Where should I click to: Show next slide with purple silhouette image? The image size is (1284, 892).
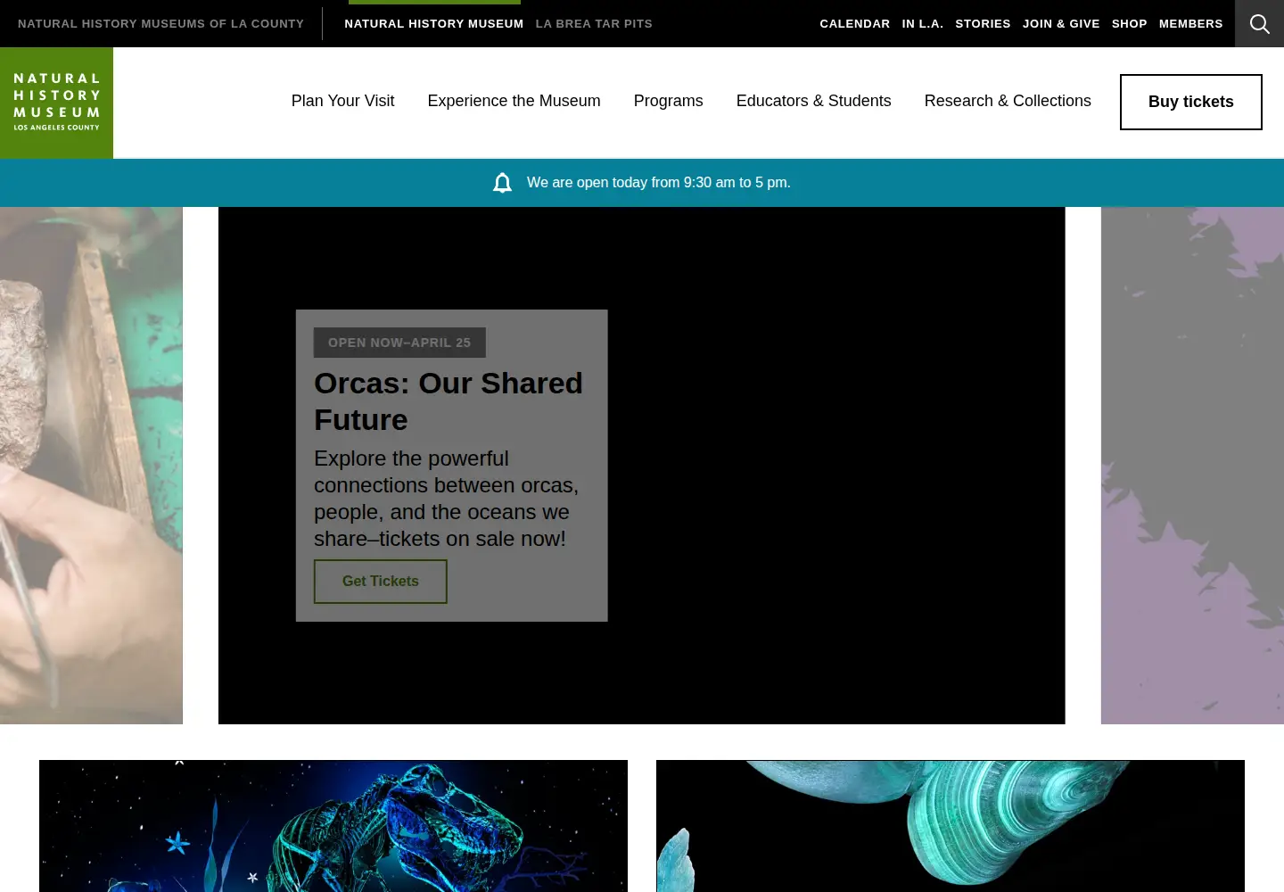click(1192, 466)
